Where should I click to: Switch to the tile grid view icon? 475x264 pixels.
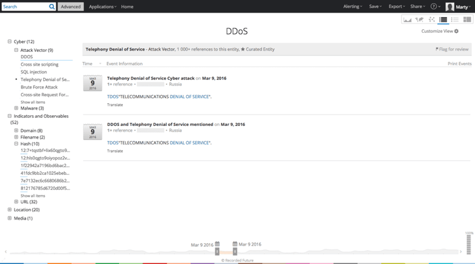(x=467, y=20)
